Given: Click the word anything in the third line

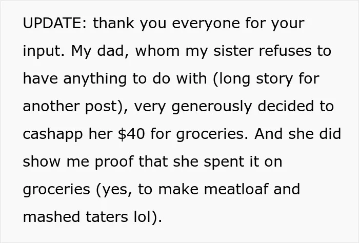Looking at the screenshot, I should (x=95, y=79).
